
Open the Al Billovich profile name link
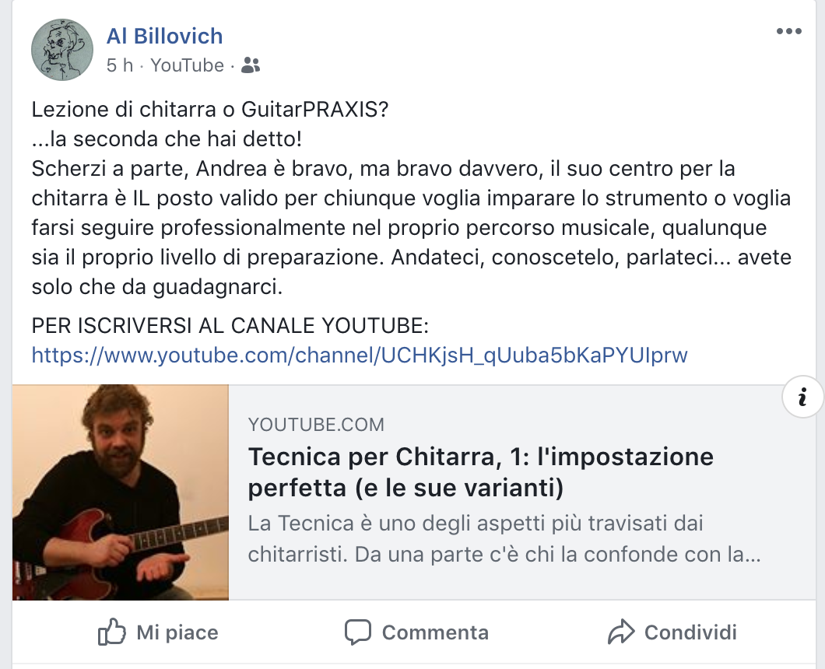[165, 37]
